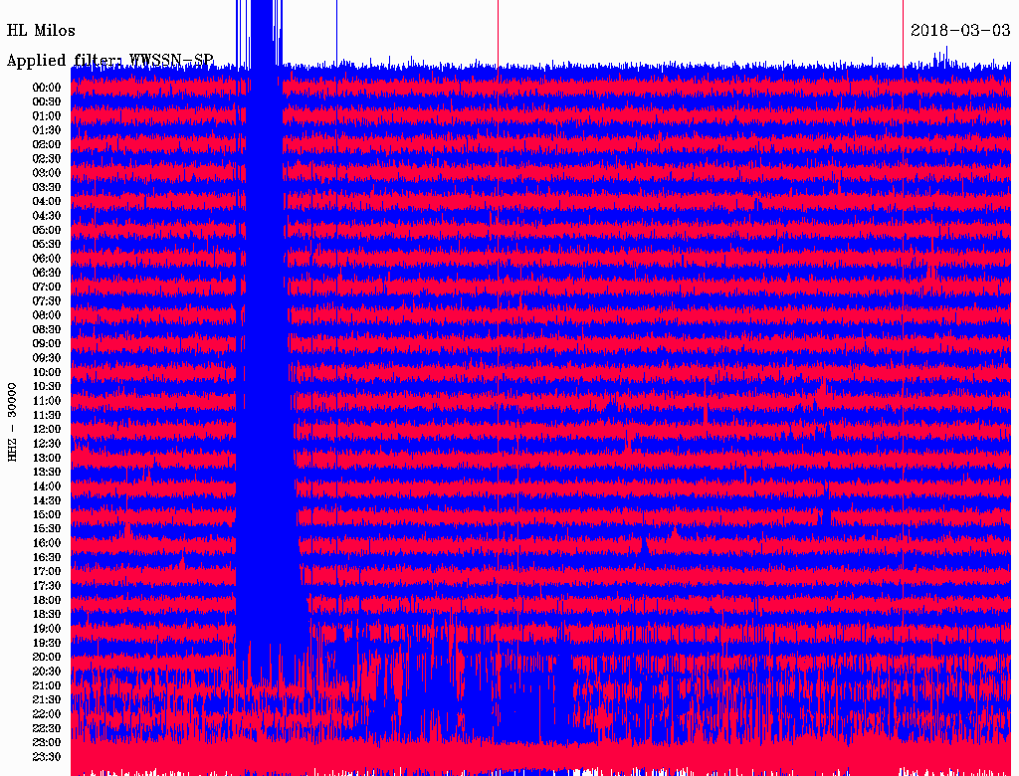Select the 16:00 time label
The height and width of the screenshot is (776, 1019).
(47, 542)
